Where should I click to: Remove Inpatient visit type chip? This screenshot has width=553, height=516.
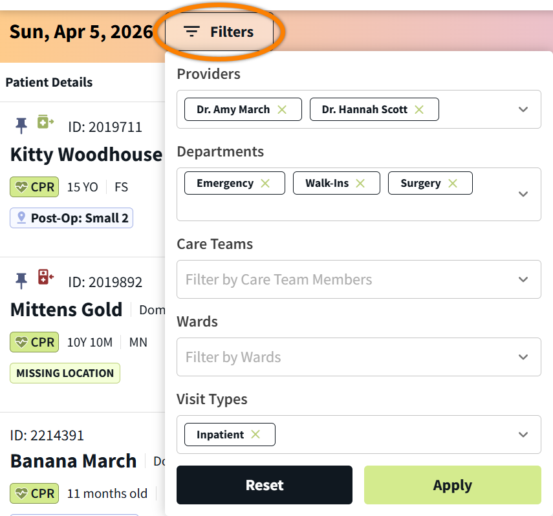tap(255, 435)
